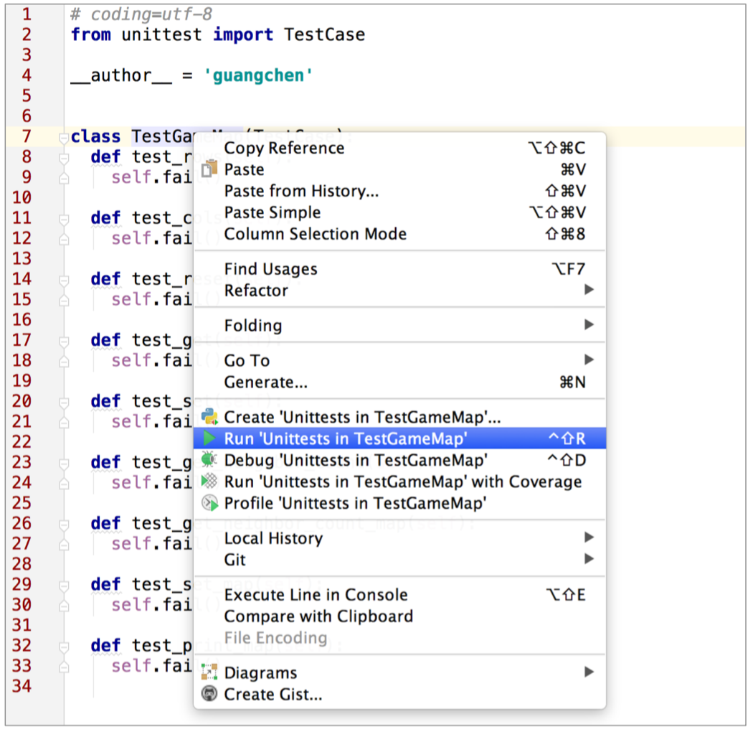
Task: Collapse the fold marker on line 14
Action: [x=63, y=280]
